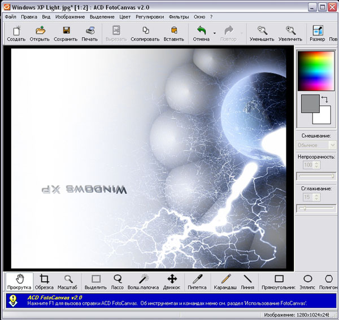
Task: Click the Сглаживание spinner arrows
Action: pyautogui.click(x=317, y=197)
